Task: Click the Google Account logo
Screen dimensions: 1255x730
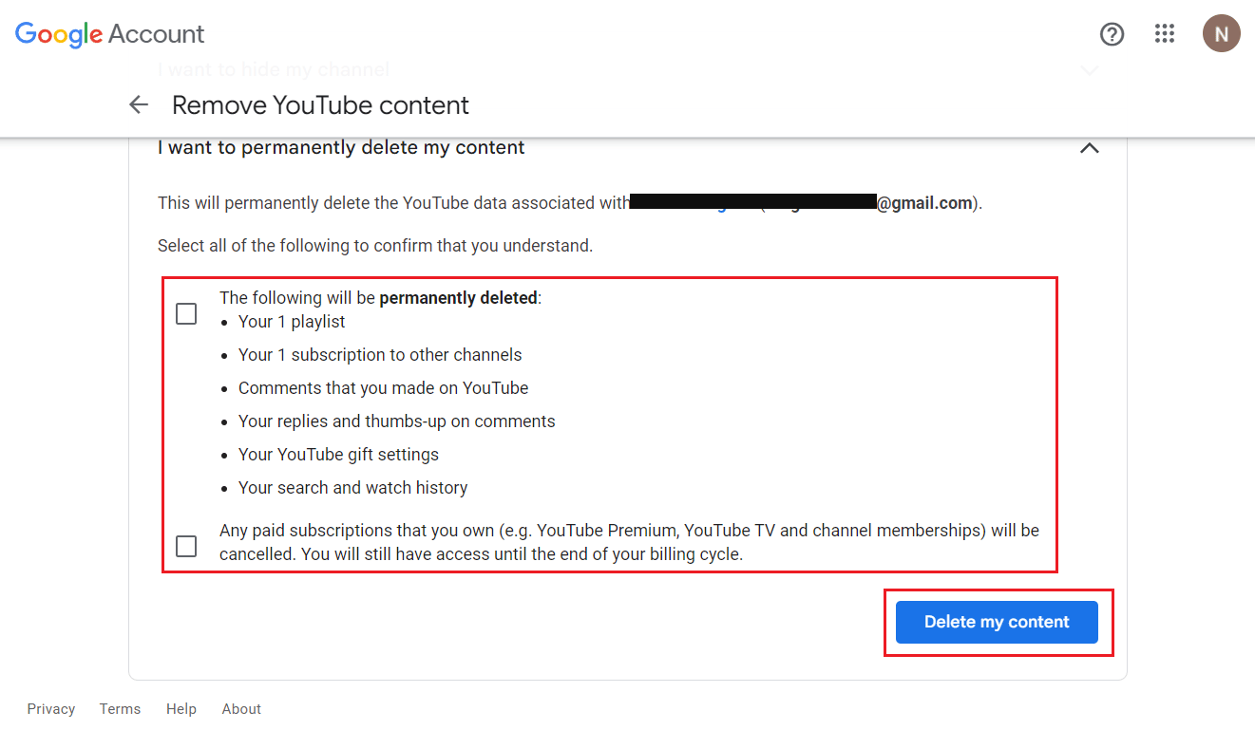Action: coord(110,35)
